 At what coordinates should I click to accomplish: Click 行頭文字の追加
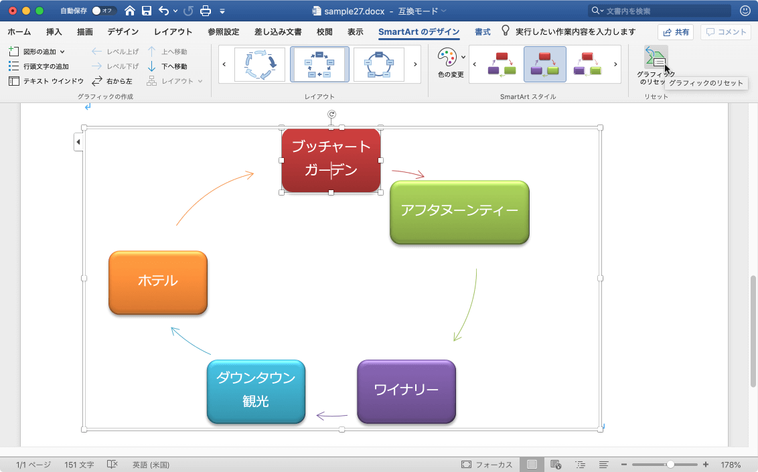[x=39, y=66]
